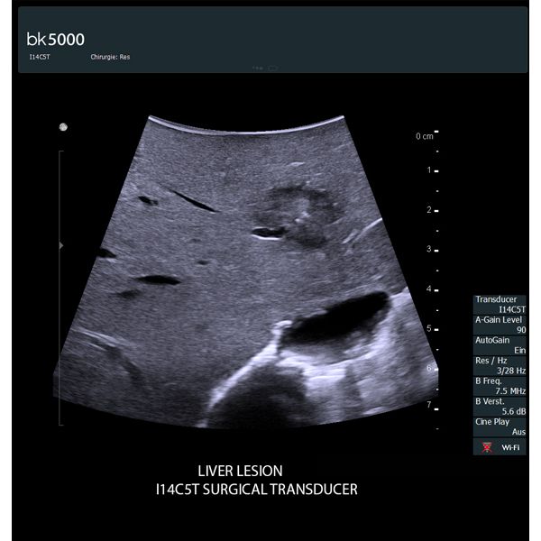This screenshot has width=541, height=541.
Task: Click the bk5000 logo
Action: (x=56, y=40)
